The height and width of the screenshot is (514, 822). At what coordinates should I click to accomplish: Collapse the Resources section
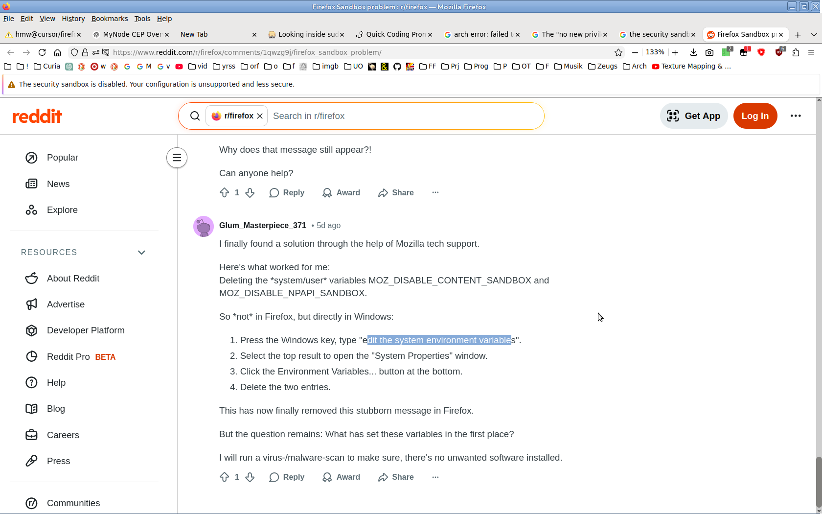click(x=141, y=253)
